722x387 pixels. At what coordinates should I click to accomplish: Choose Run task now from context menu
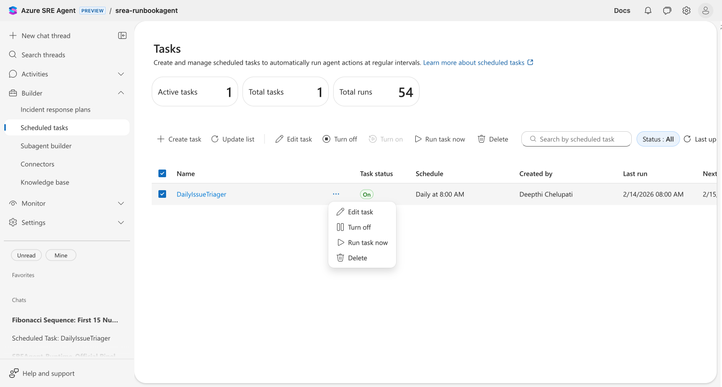pos(362,242)
